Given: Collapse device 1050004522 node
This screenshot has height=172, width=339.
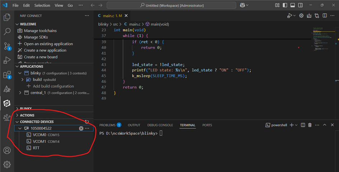Looking at the screenshot, I should (20, 128).
